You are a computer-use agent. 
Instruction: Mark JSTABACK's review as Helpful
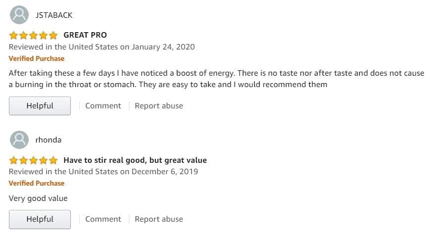click(x=40, y=106)
